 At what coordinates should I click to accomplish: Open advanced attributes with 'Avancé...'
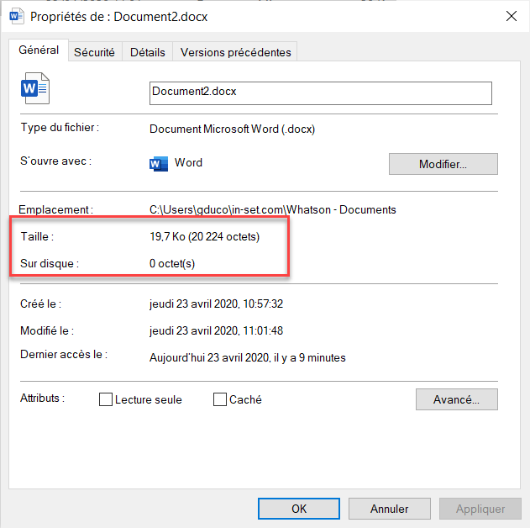[456, 399]
